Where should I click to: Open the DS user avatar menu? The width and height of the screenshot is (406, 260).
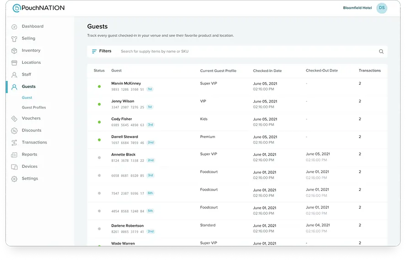[381, 8]
